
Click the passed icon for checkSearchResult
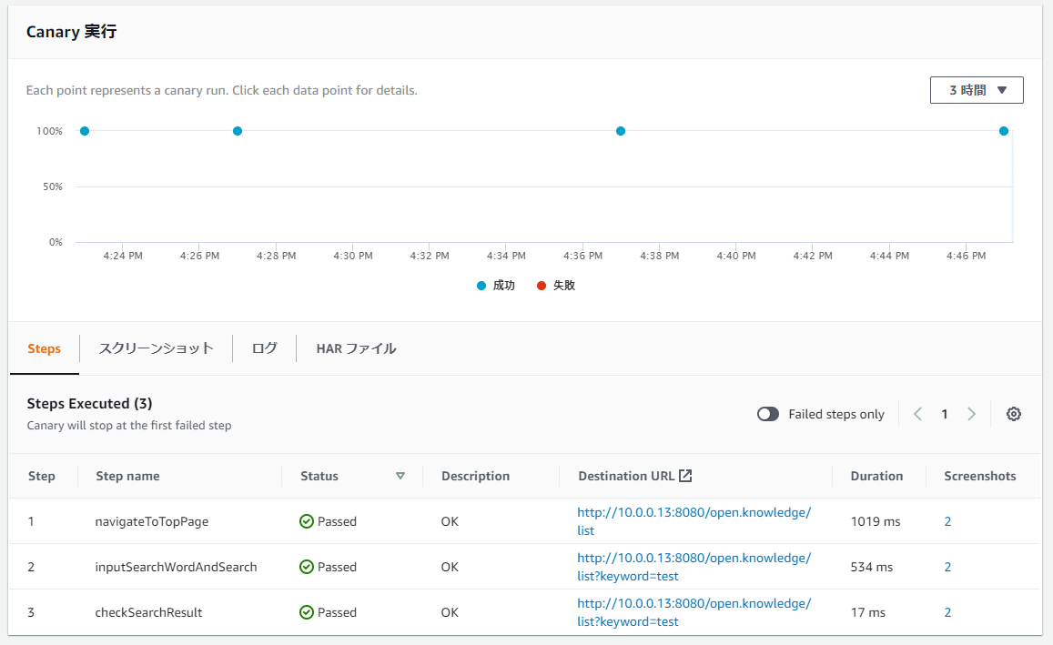[306, 613]
